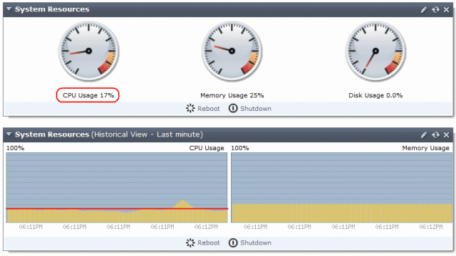Select the Disk Usage 0.0% label
456x256 pixels.
(375, 95)
